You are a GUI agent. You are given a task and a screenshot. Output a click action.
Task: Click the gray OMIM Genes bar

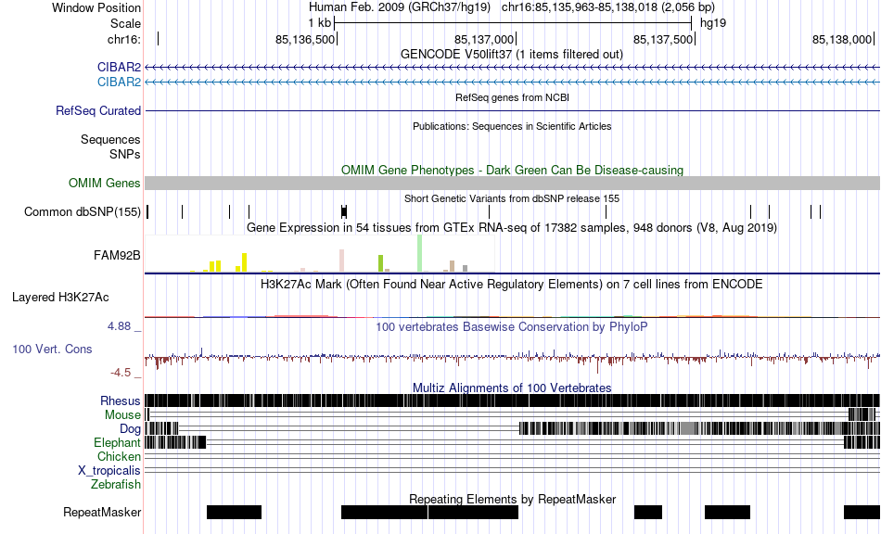click(512, 183)
